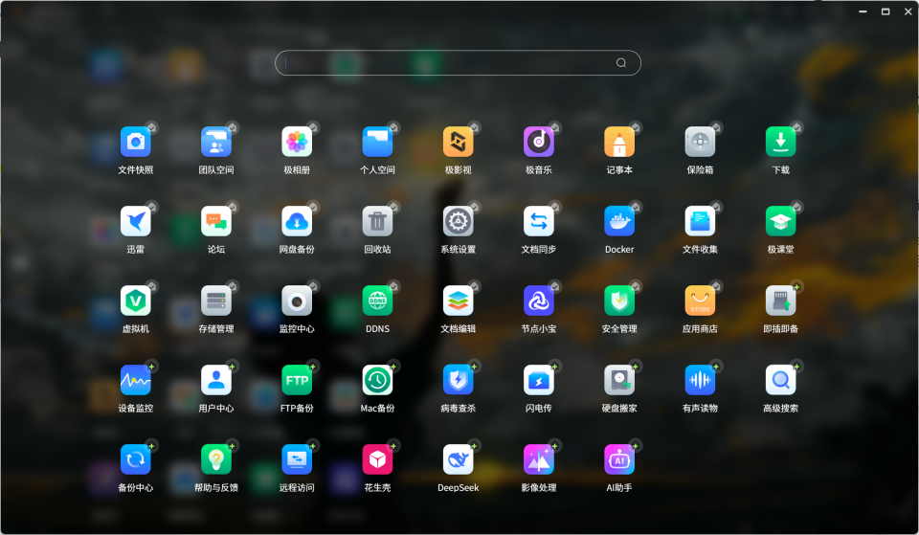919x535 pixels.
Task: Open 文件收集 app
Action: click(x=700, y=221)
